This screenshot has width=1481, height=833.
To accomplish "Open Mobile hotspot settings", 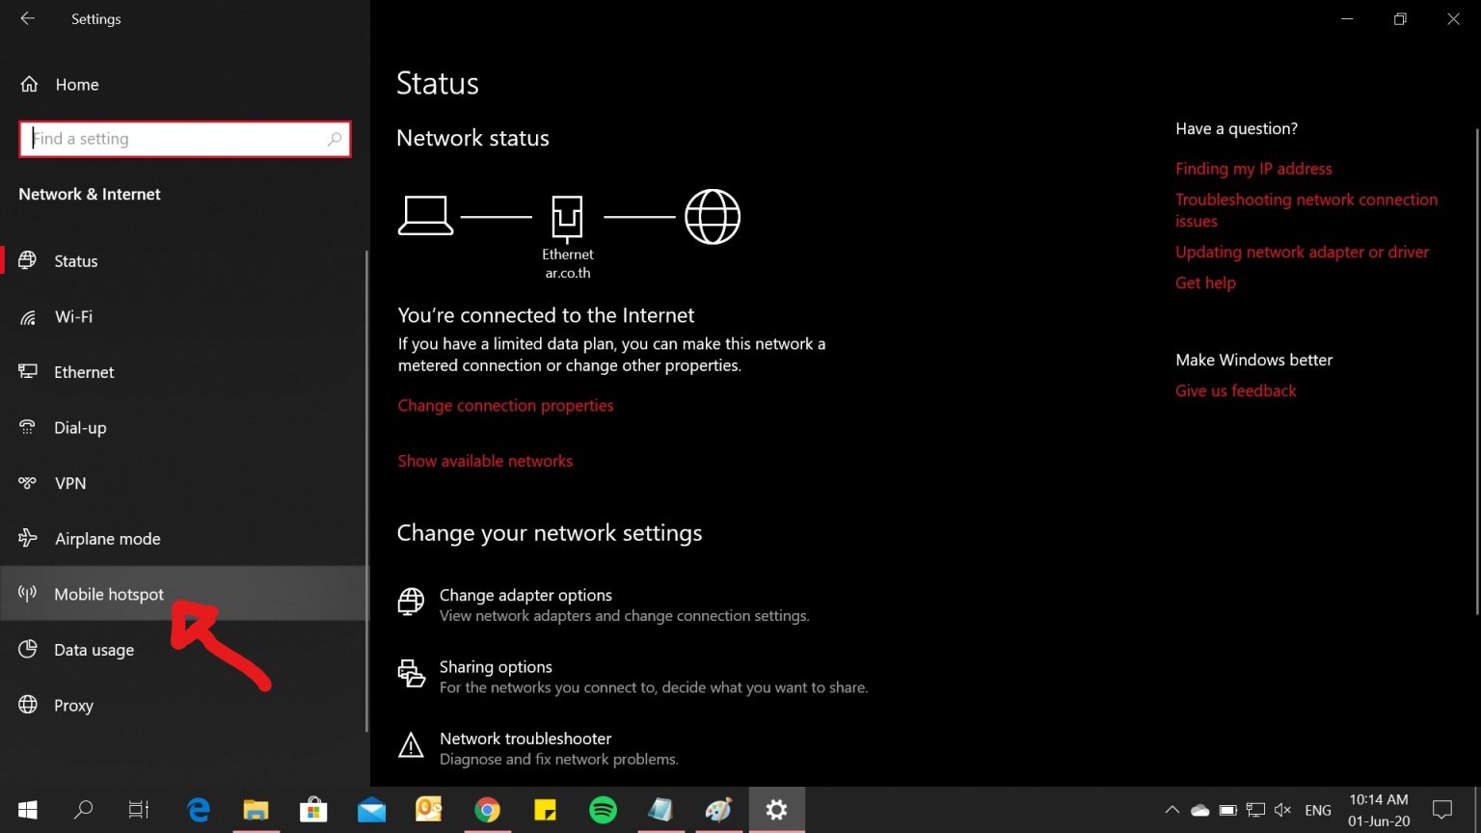I will point(108,594).
